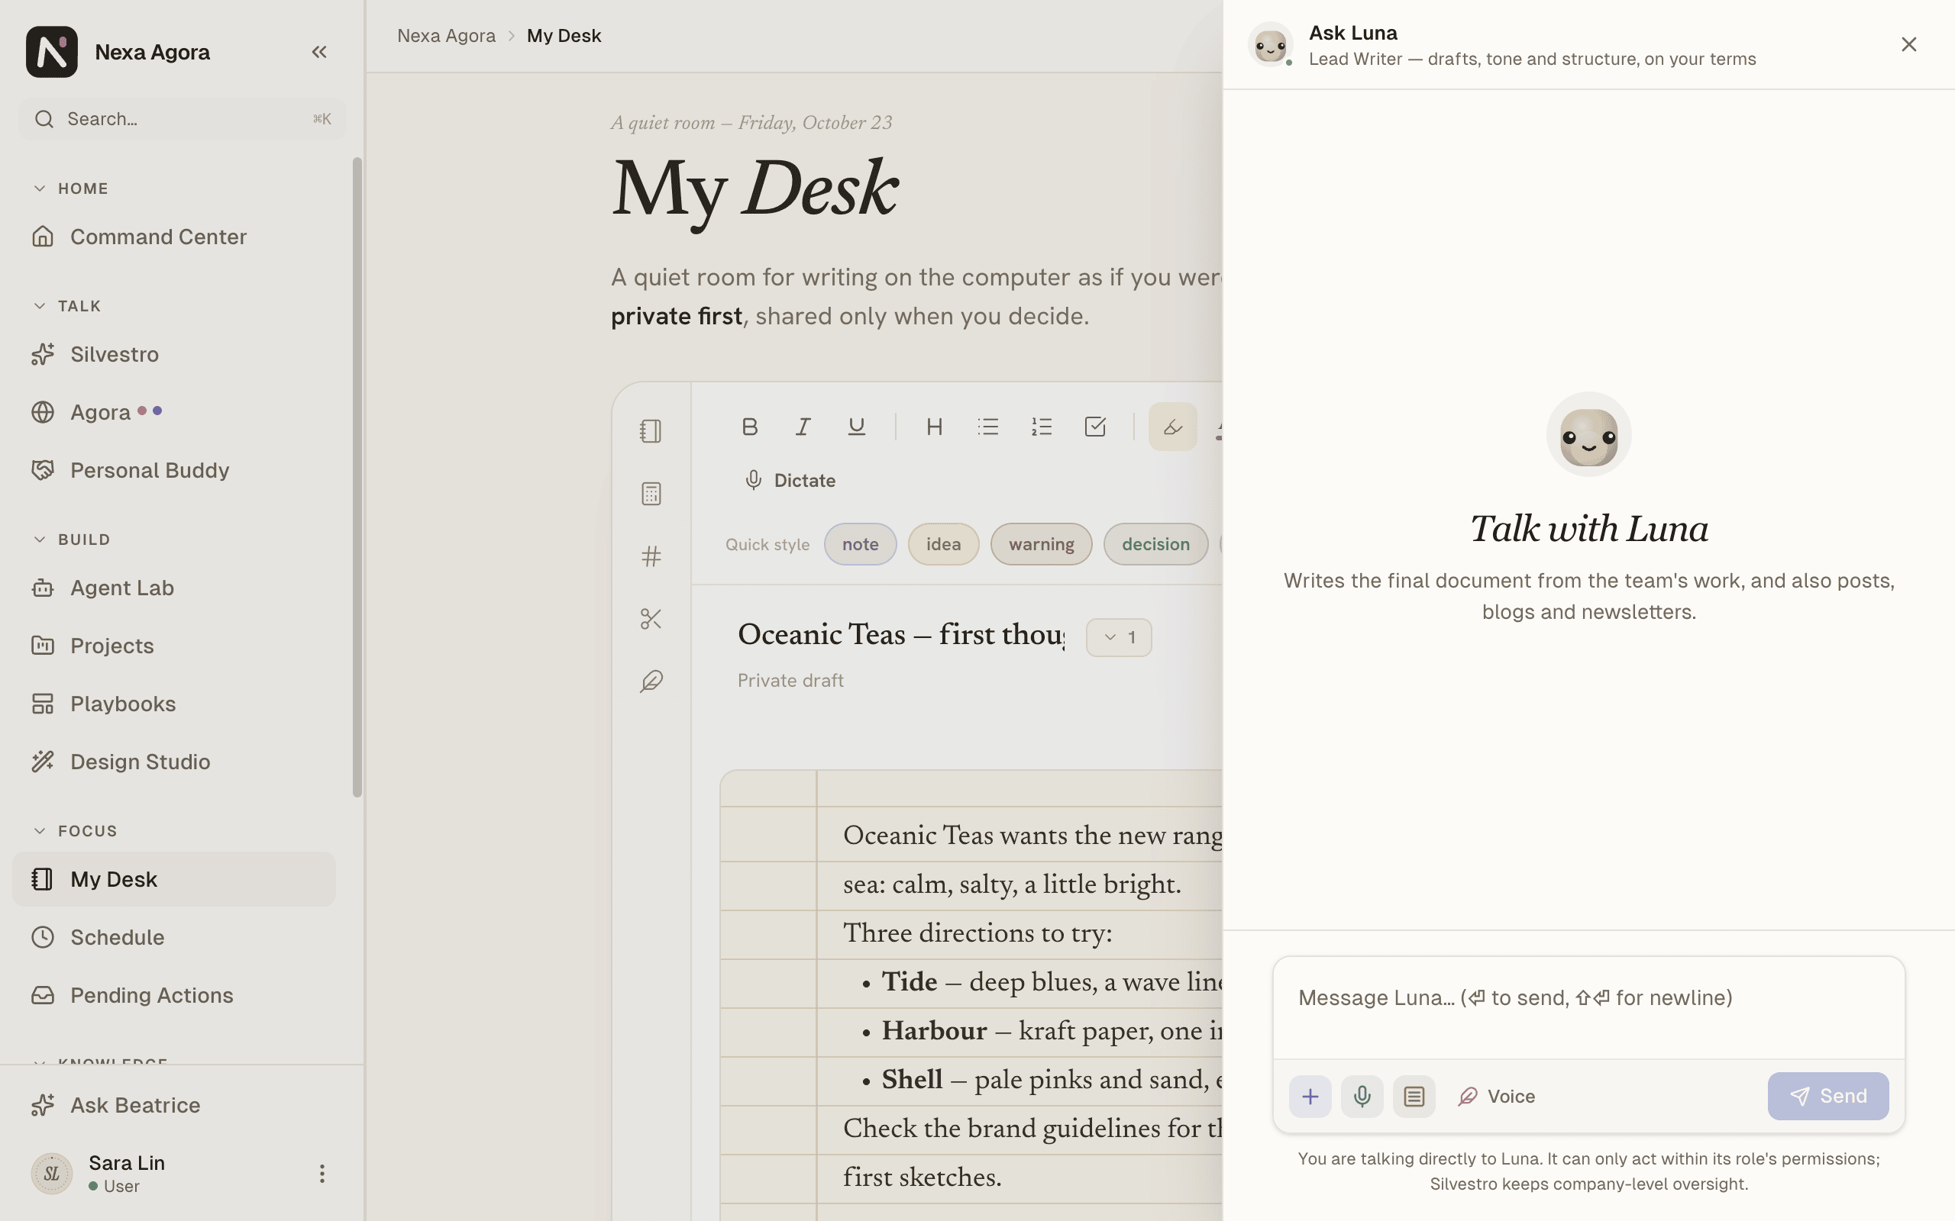Select the highlighter tool
Image resolution: width=1955 pixels, height=1221 pixels.
[x=1172, y=427]
